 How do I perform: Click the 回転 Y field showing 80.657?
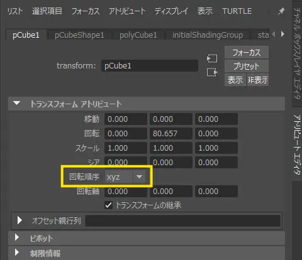tap(171, 134)
